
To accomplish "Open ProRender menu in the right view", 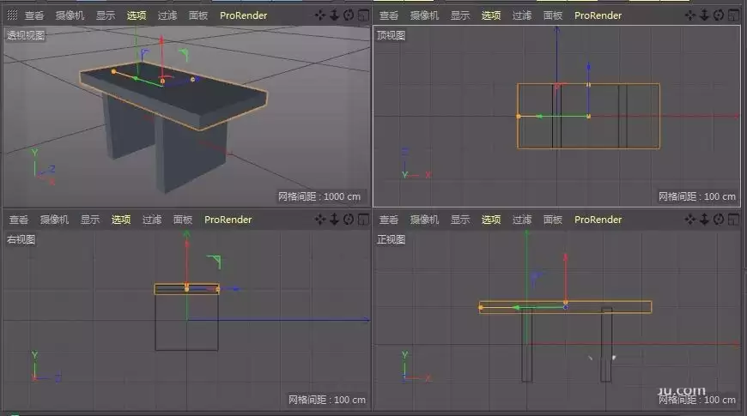I will 228,220.
